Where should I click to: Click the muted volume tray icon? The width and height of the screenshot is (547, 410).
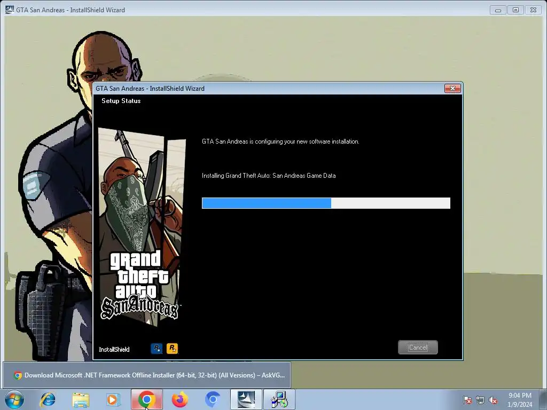493,400
